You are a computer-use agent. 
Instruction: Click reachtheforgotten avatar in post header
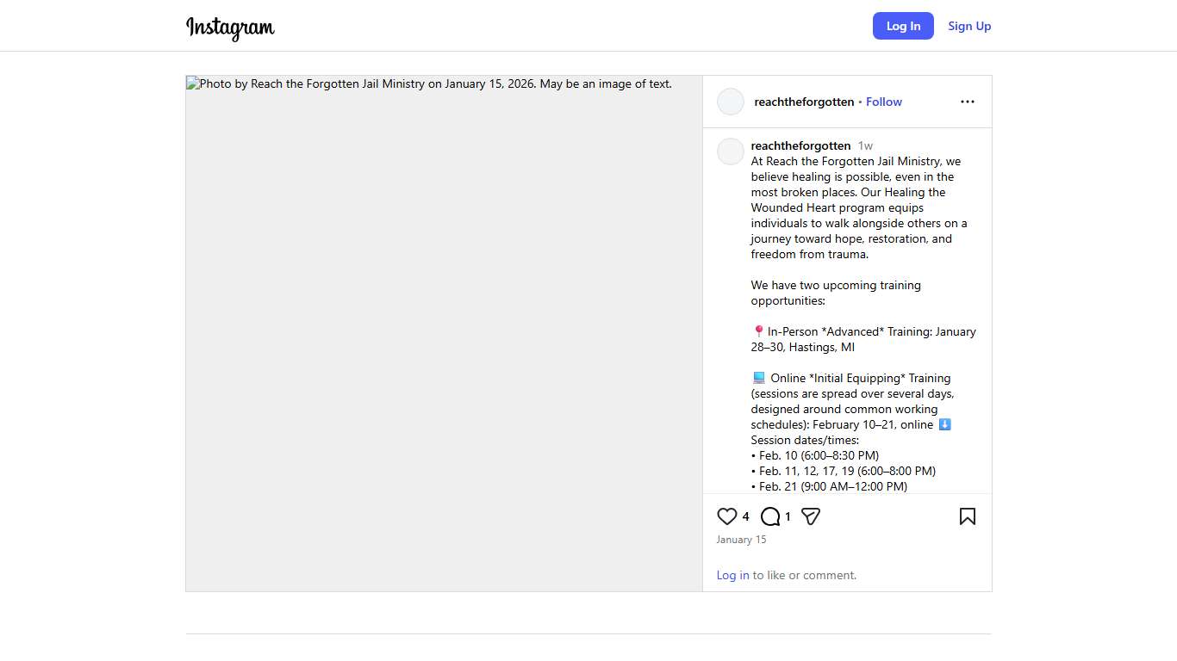coord(731,102)
